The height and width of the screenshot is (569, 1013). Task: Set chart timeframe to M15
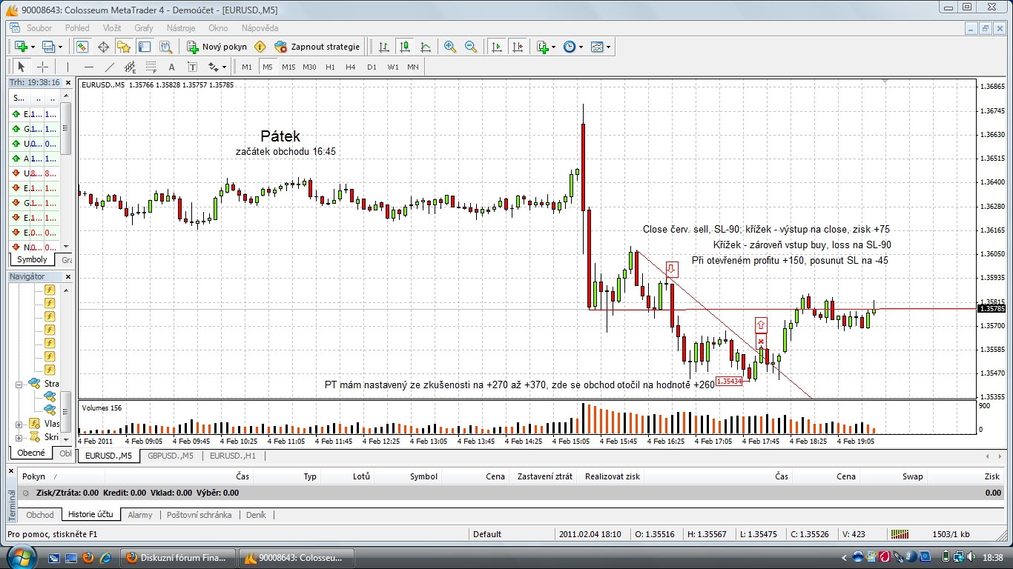(x=288, y=67)
